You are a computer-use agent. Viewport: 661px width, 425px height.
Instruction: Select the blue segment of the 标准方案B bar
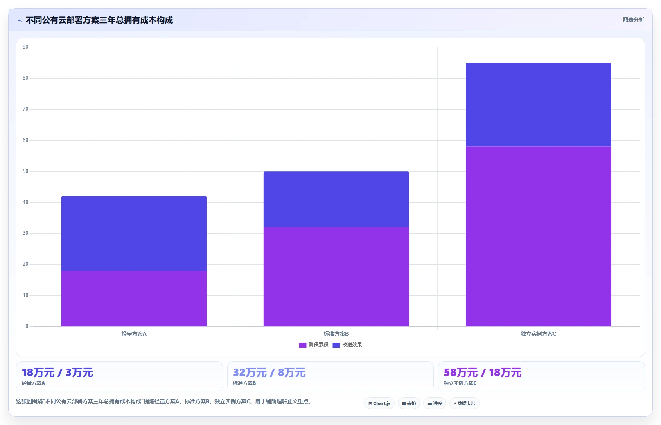(x=336, y=199)
